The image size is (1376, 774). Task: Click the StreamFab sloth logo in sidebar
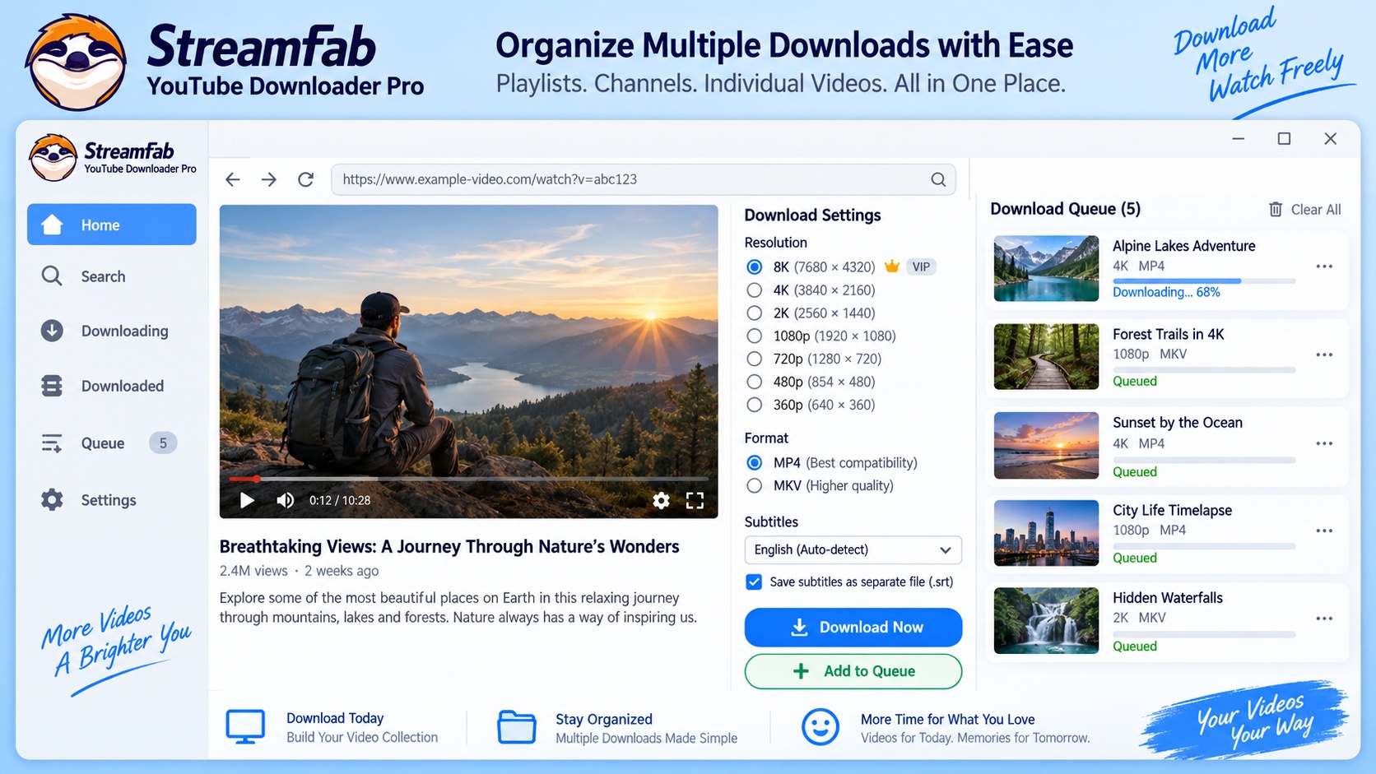pyautogui.click(x=53, y=157)
